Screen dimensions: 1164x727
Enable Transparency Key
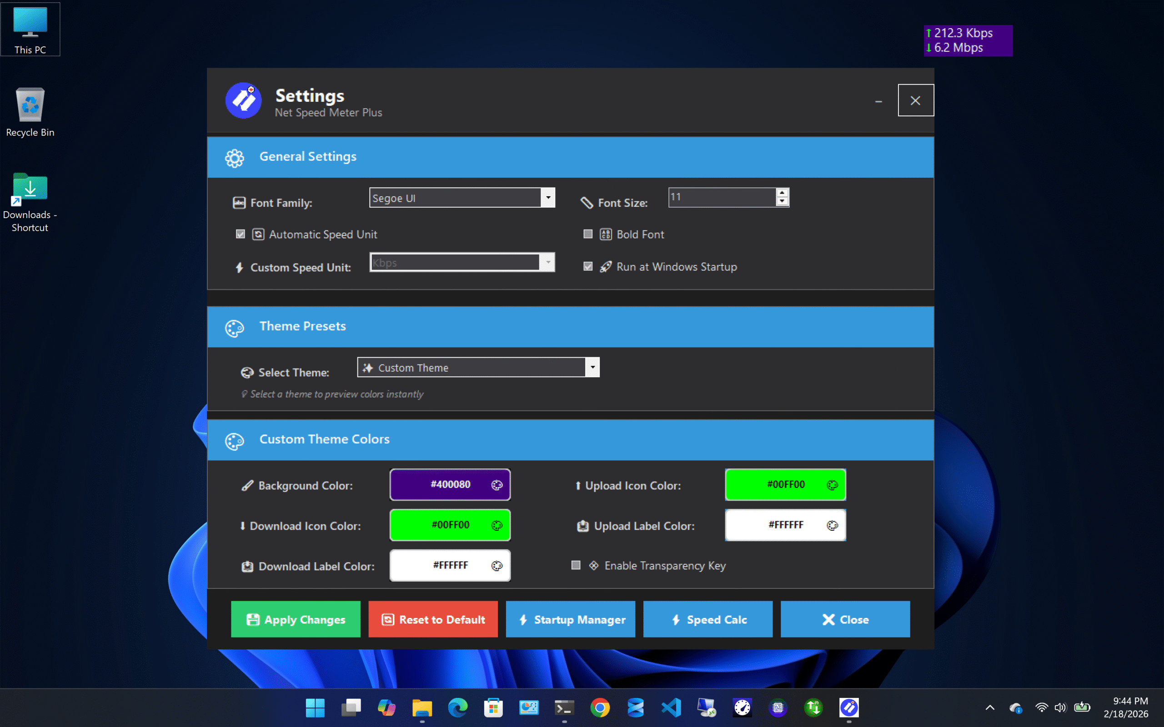pos(576,565)
